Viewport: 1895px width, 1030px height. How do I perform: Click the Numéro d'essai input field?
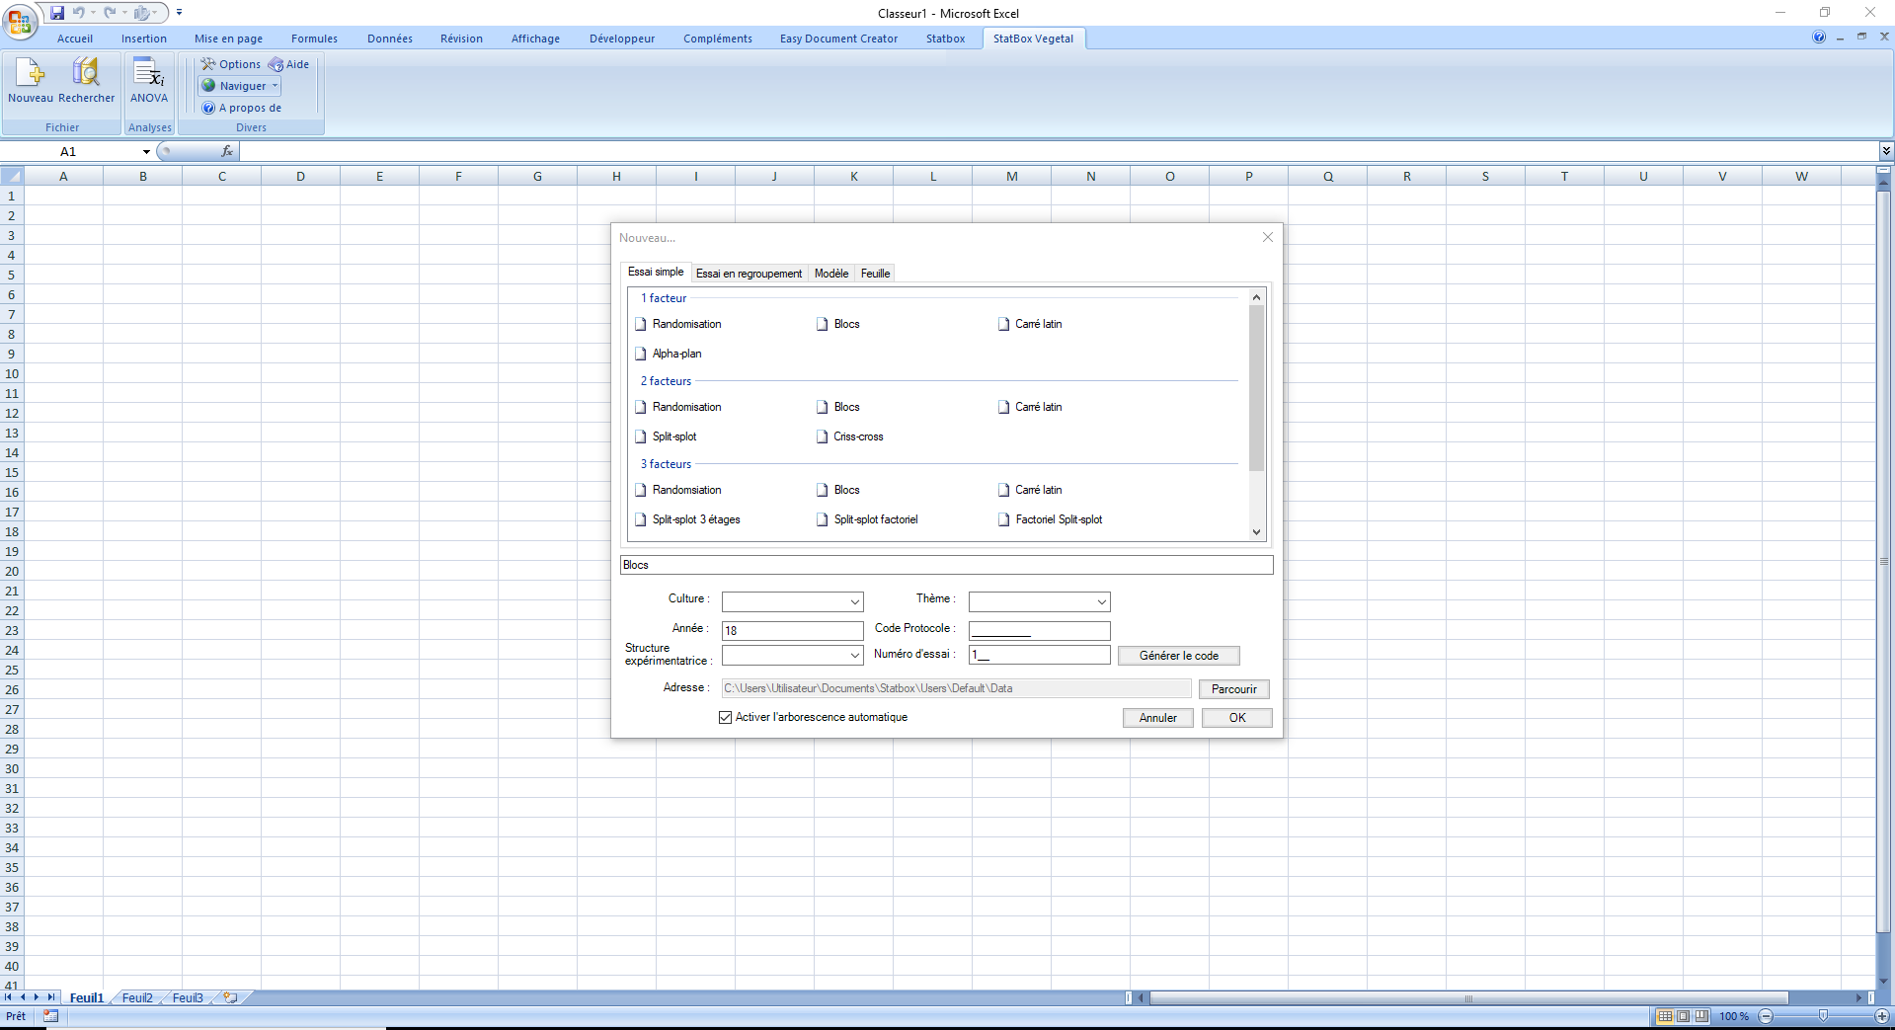(x=1040, y=655)
